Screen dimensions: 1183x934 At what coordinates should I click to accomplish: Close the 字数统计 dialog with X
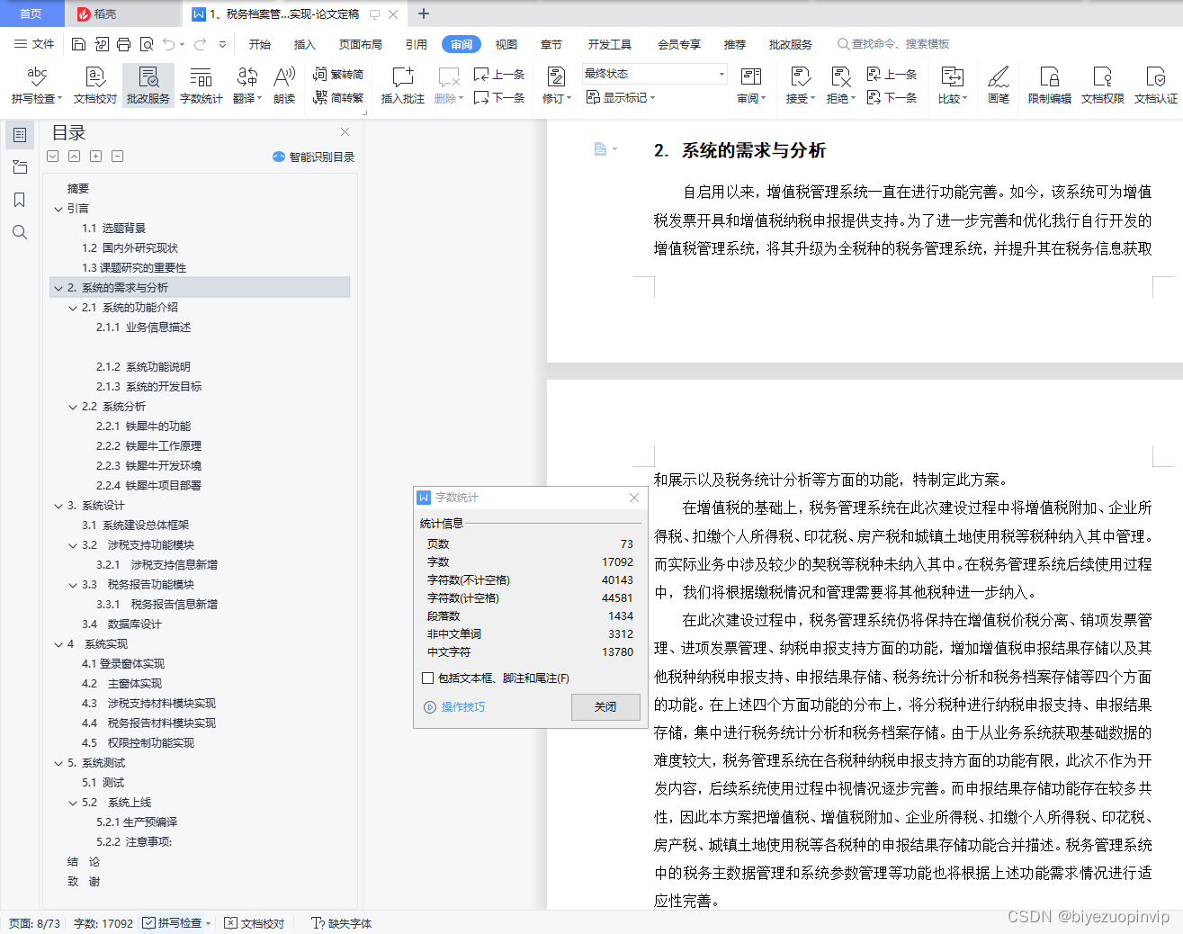634,498
